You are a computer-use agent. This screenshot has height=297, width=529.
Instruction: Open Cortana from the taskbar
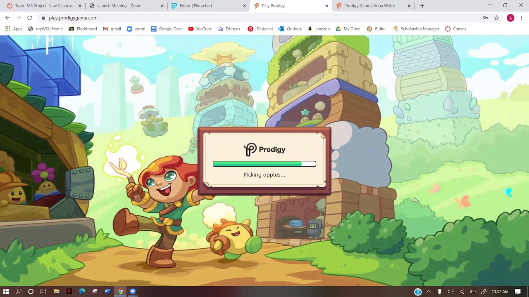pyautogui.click(x=31, y=292)
